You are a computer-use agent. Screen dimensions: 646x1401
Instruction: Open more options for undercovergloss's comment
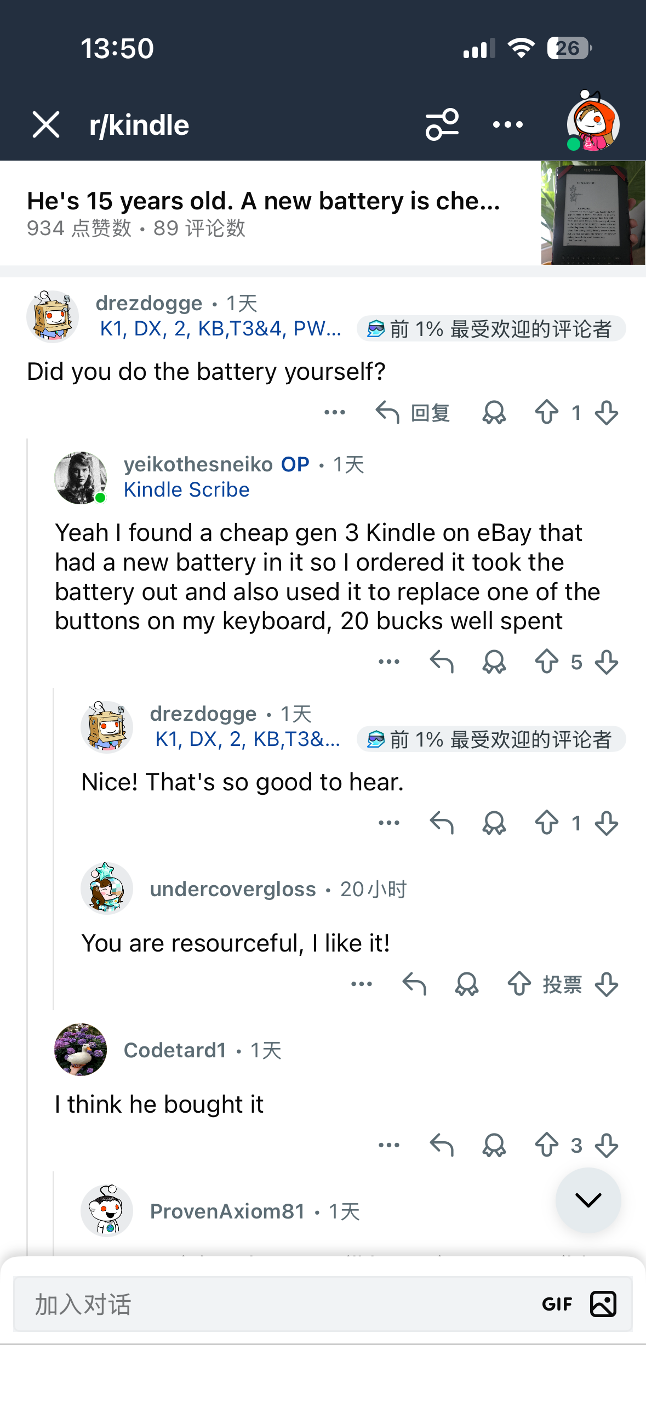tap(362, 984)
